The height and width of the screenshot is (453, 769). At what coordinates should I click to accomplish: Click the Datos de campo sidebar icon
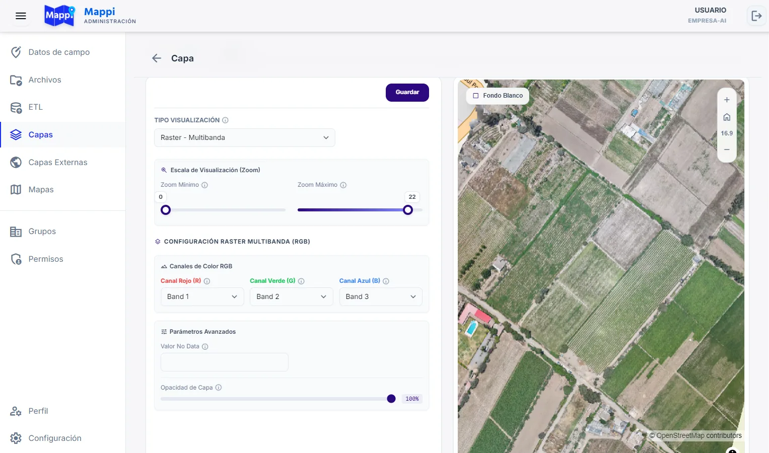click(x=16, y=52)
